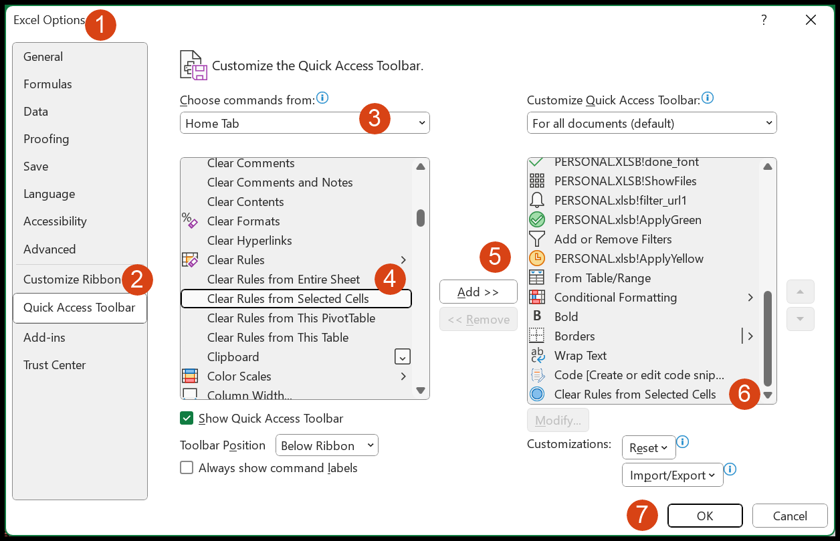Click the info icon next to Customize Quick Access Toolbar
The image size is (840, 541).
click(x=708, y=98)
